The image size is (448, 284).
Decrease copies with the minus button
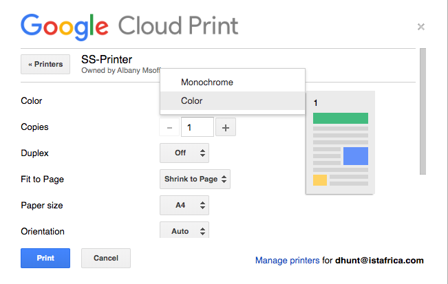169,127
